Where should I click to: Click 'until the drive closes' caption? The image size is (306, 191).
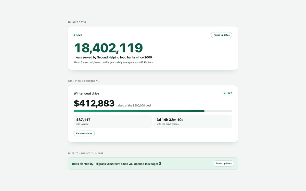coord(168,124)
